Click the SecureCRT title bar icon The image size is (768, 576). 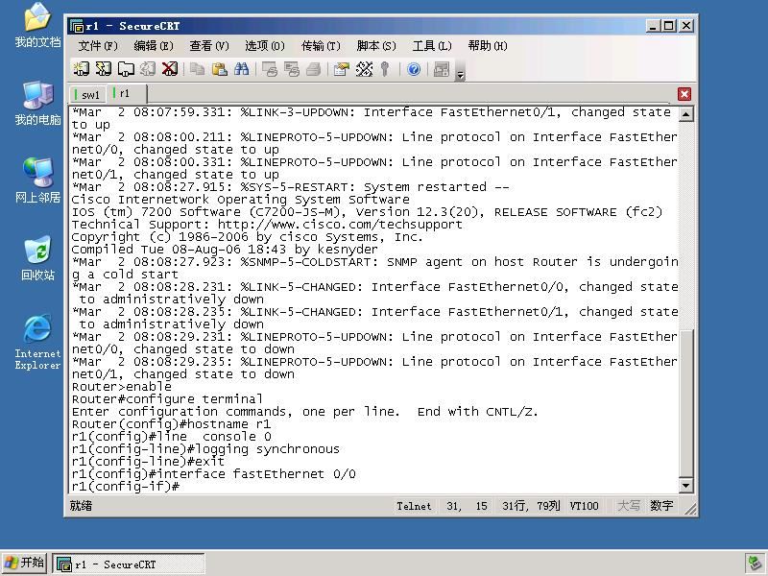pyautogui.click(x=77, y=26)
